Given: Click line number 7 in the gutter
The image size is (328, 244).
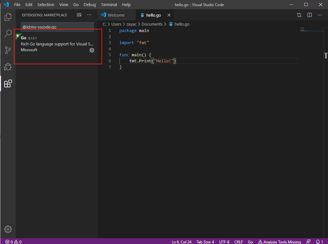Looking at the screenshot, I should point(110,67).
